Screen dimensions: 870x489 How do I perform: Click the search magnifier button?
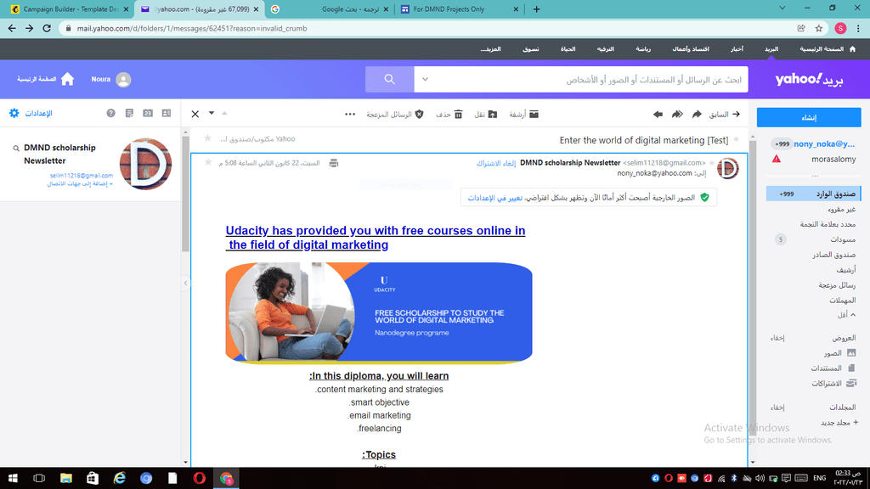pyautogui.click(x=389, y=79)
